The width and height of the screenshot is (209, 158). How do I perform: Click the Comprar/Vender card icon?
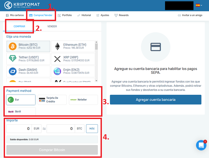click(x=31, y=15)
